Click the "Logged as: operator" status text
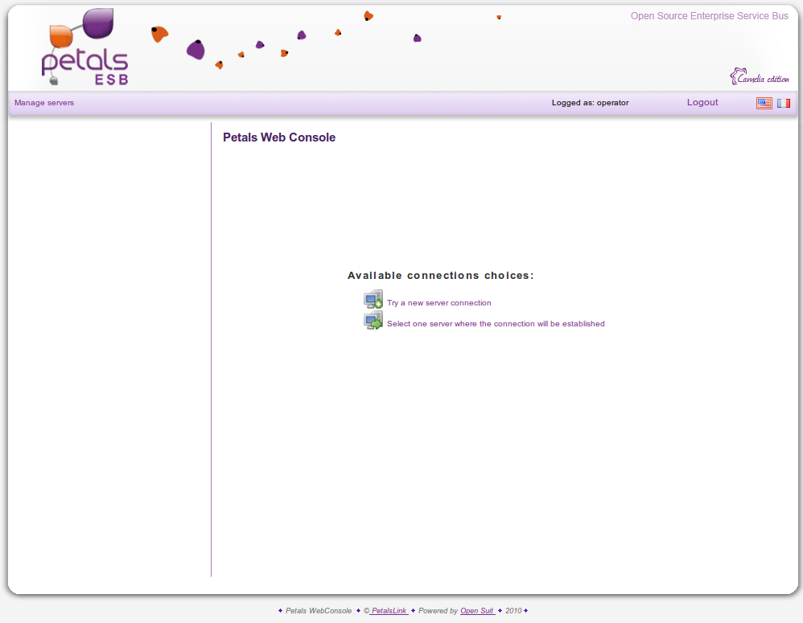This screenshot has height=623, width=803. 590,103
